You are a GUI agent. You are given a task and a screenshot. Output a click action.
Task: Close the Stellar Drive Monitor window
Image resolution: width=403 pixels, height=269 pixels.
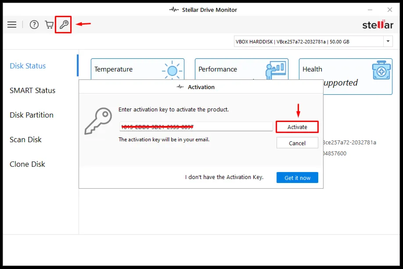(390, 10)
